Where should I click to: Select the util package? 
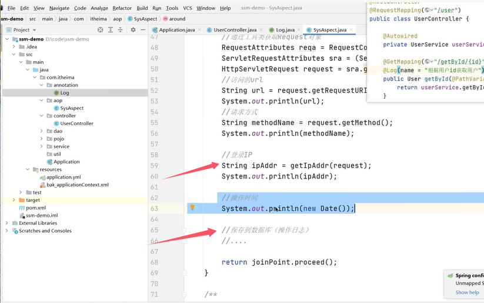tap(57, 154)
